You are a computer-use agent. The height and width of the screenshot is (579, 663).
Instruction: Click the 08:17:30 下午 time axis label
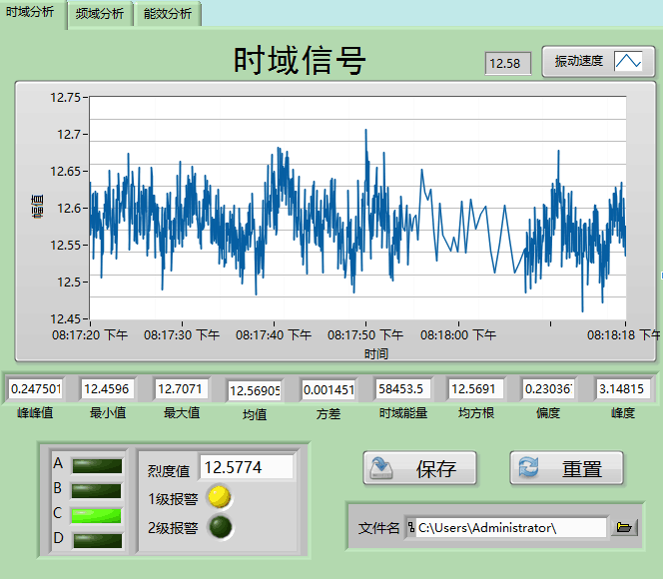click(182, 335)
